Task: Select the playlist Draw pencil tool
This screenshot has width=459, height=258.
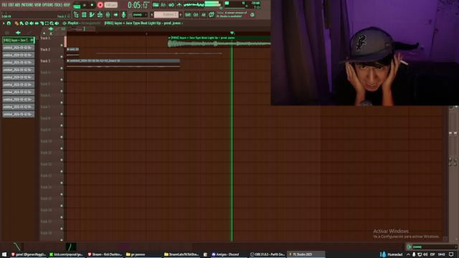Action: 16,23
